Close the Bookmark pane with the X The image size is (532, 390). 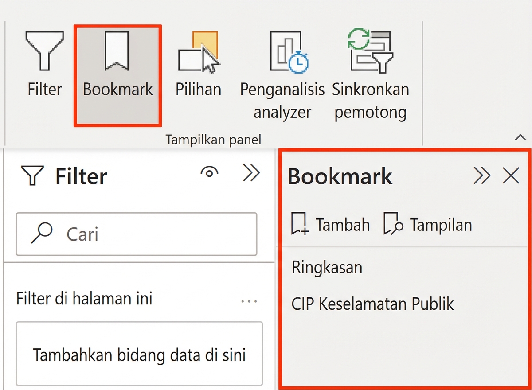point(511,175)
